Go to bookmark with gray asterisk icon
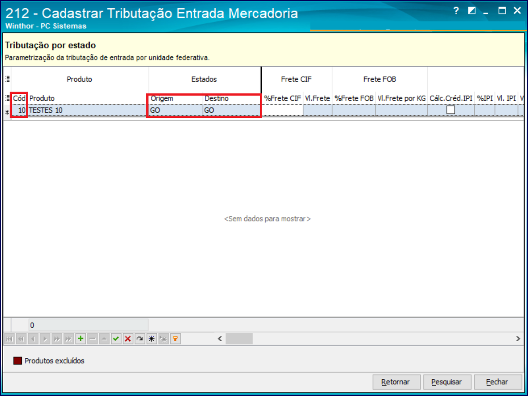 [163, 339]
